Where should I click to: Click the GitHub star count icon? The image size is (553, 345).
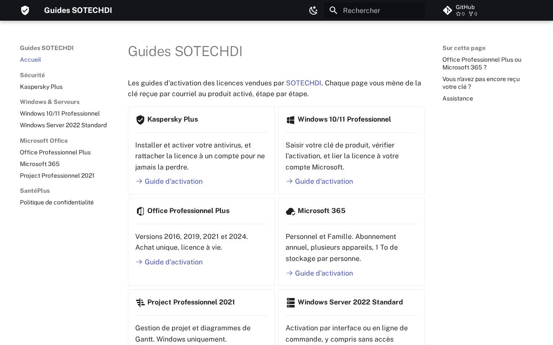pos(458,14)
